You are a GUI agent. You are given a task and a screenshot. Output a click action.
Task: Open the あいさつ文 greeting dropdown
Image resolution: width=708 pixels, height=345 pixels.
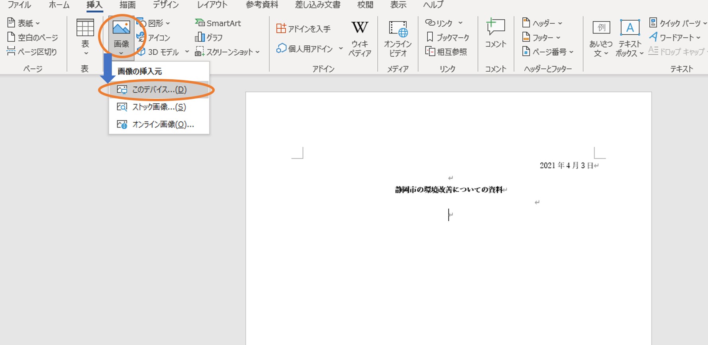click(x=601, y=39)
